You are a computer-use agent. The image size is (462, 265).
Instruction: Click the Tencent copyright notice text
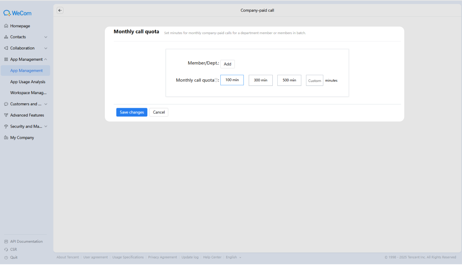[x=420, y=257]
